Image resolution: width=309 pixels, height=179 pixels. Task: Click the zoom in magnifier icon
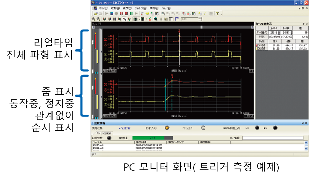[x=93, y=19]
